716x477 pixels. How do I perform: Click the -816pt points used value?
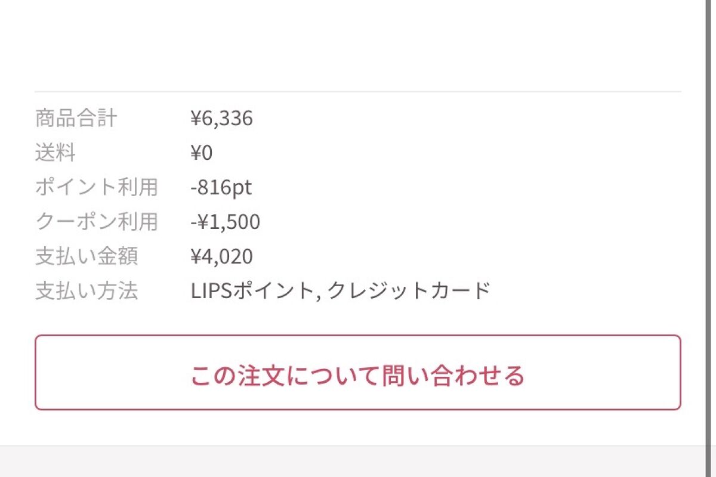tap(221, 187)
